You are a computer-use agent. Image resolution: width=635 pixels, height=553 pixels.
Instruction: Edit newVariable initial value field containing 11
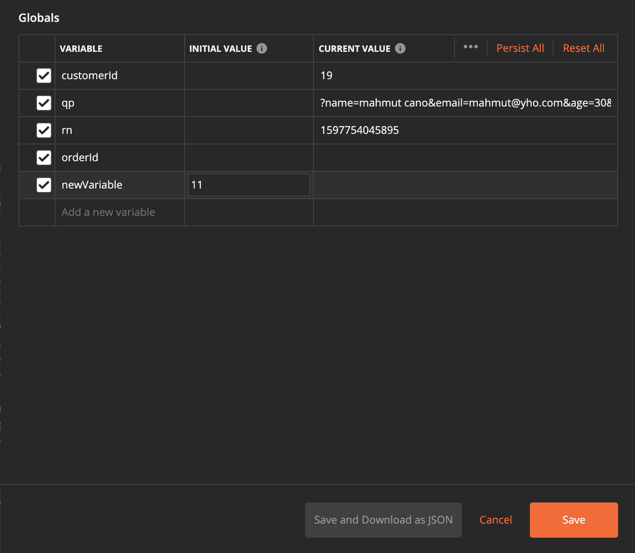248,185
